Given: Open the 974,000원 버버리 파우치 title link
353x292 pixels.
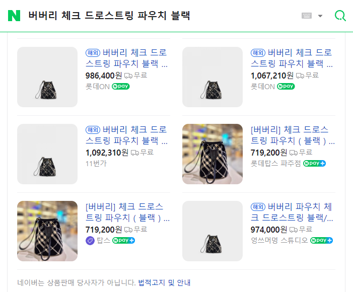Looking at the screenshot, I should (292, 212).
